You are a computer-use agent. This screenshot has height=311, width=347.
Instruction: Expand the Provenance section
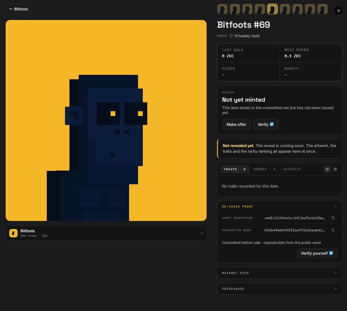pos(280,289)
